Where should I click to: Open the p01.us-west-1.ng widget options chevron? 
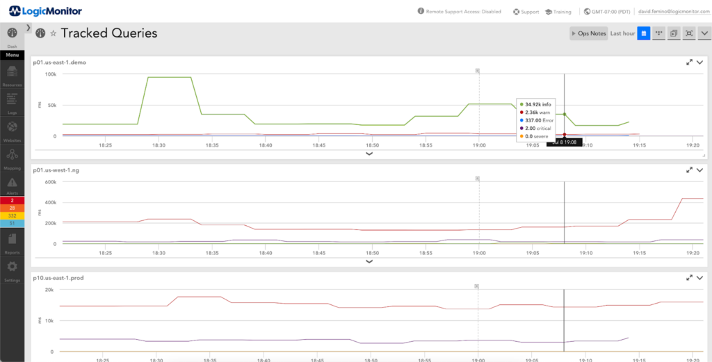click(x=699, y=170)
